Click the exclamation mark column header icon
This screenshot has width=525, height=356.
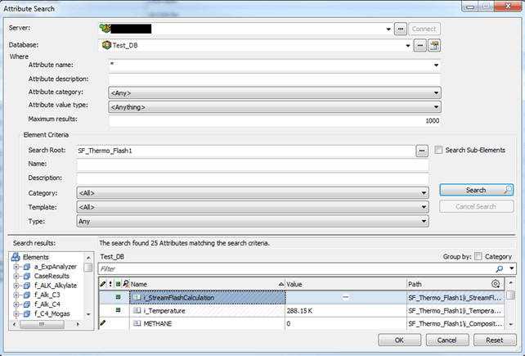pyautogui.click(x=110, y=284)
